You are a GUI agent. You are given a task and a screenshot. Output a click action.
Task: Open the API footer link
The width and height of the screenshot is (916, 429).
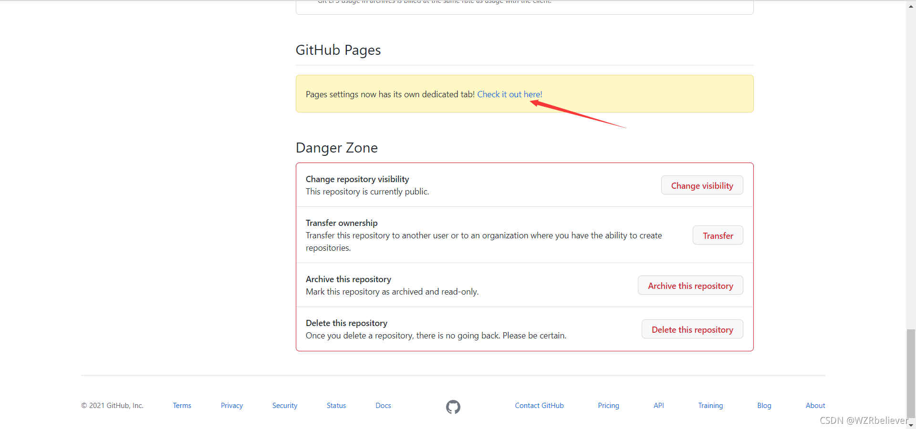pos(658,406)
